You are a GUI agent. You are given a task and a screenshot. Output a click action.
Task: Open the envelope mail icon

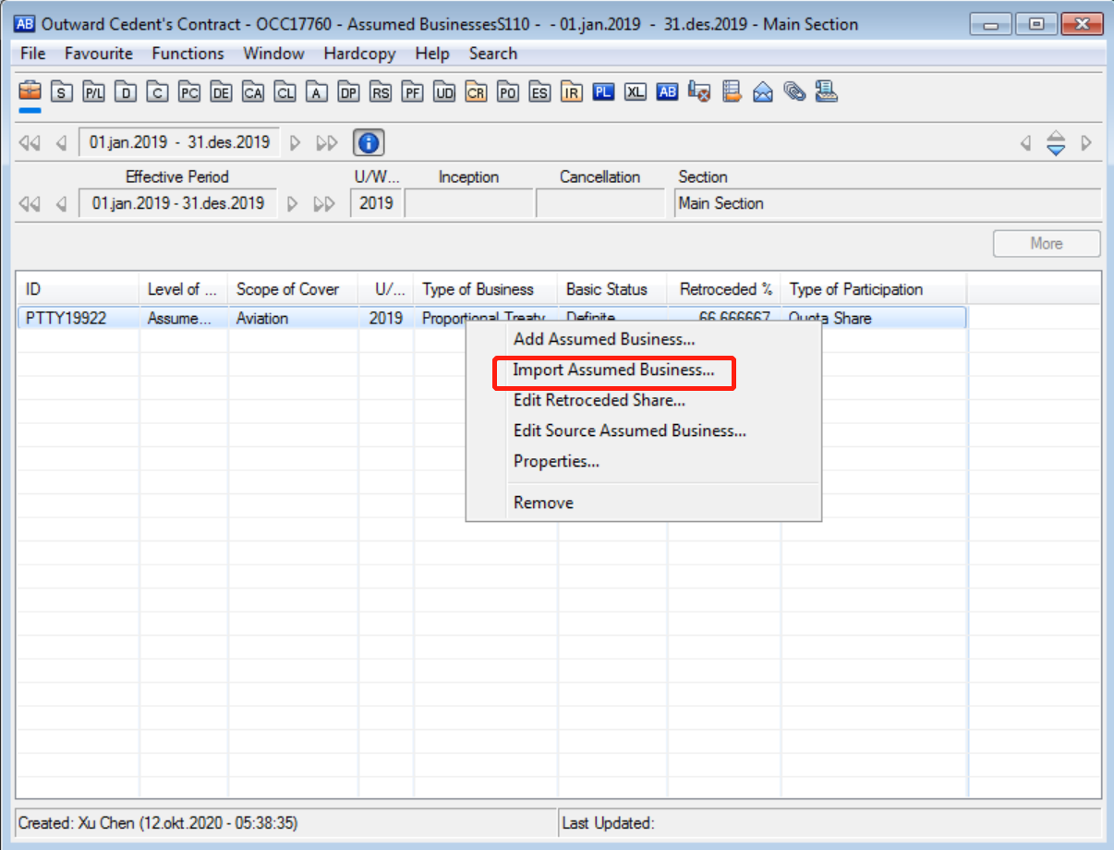pos(762,92)
